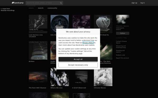158x98 pixels.
Task: Switch to the music tab
Action: pos(31,8)
